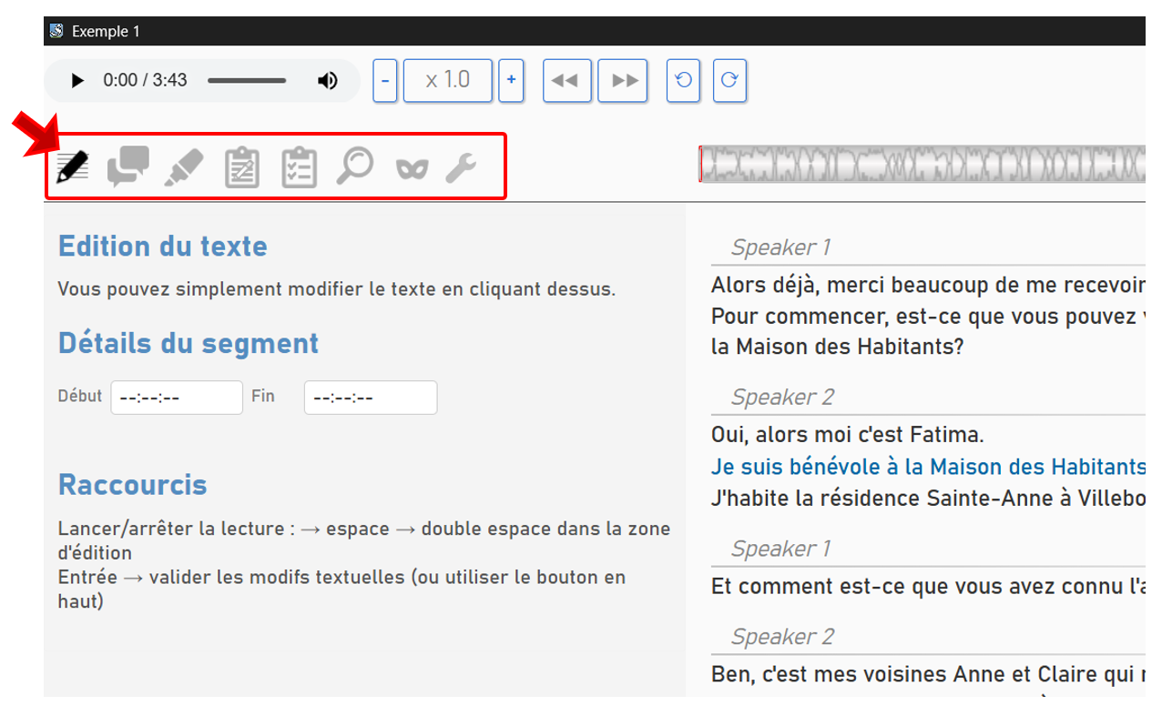
Task: Click the line 'Alors déjà, merci beaucoup'
Action: [928, 286]
